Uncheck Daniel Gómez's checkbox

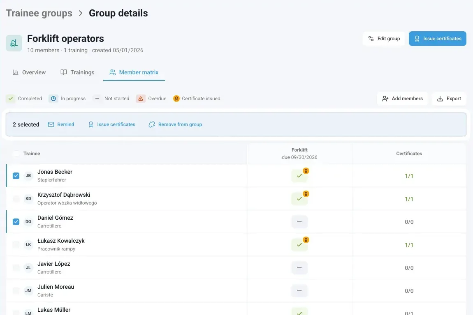(16, 222)
